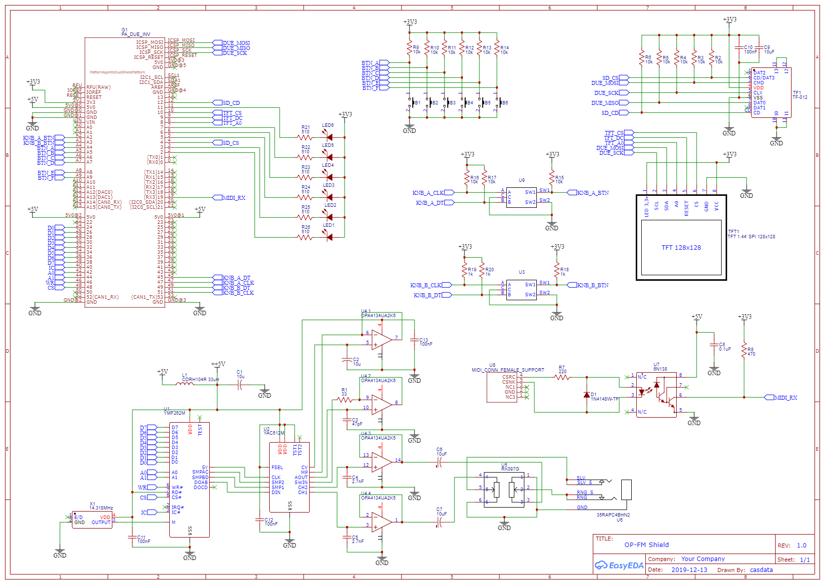Click resistor R15 10k symbol

(x=552, y=178)
